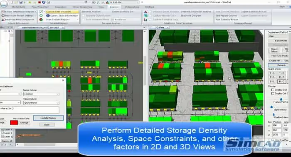
Task: Switch to the Optimization ribbon tab
Action: tap(132, 7)
